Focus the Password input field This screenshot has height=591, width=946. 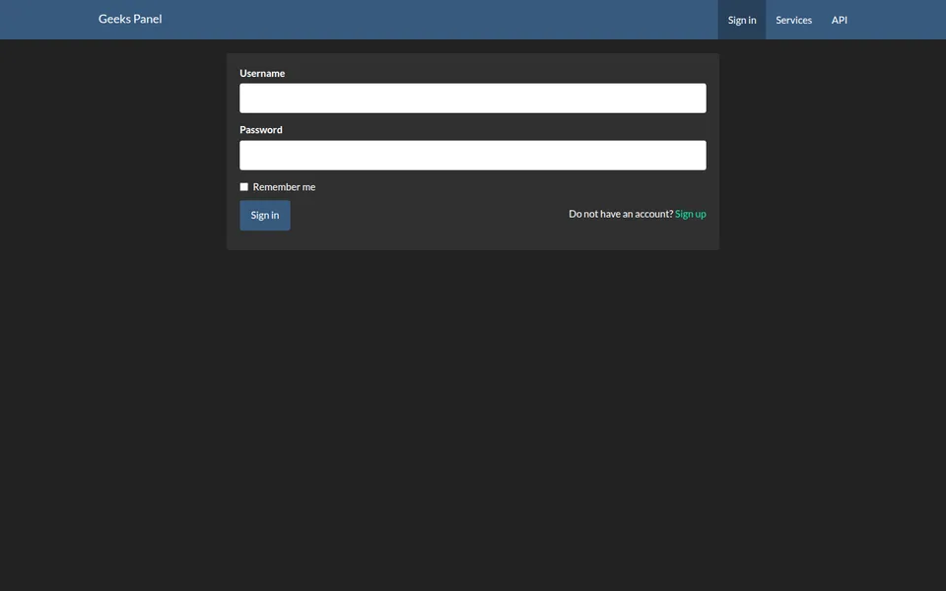(x=472, y=155)
